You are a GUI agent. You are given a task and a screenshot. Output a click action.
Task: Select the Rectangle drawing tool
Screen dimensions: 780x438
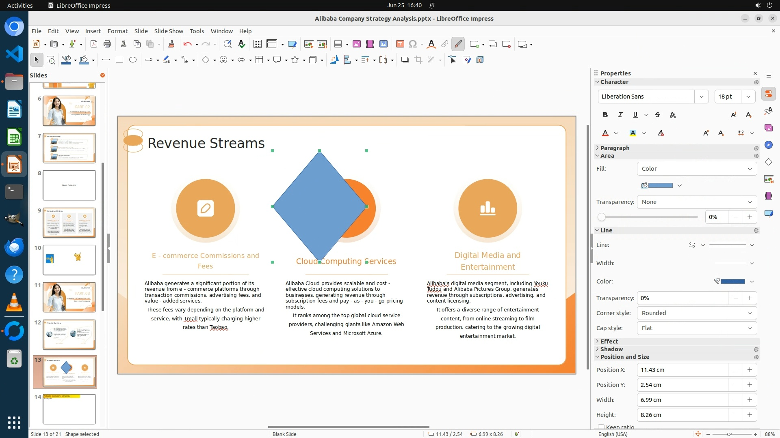point(119,60)
